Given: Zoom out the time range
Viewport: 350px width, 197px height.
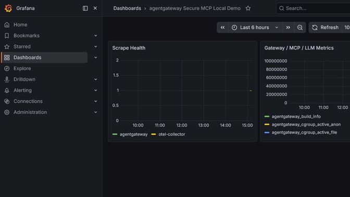Looking at the screenshot, I should click(300, 28).
